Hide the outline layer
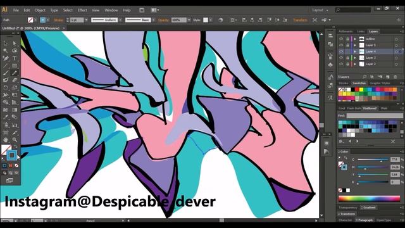The width and height of the screenshot is (405, 228). [341, 39]
